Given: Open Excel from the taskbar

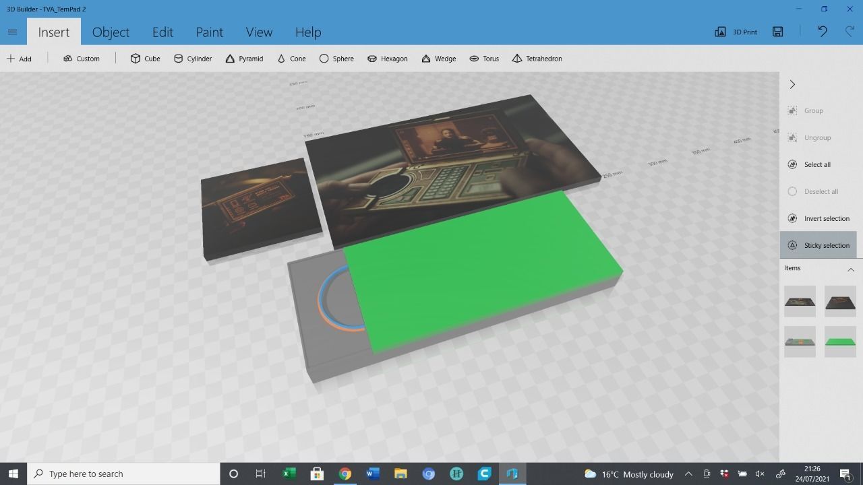Looking at the screenshot, I should point(289,474).
